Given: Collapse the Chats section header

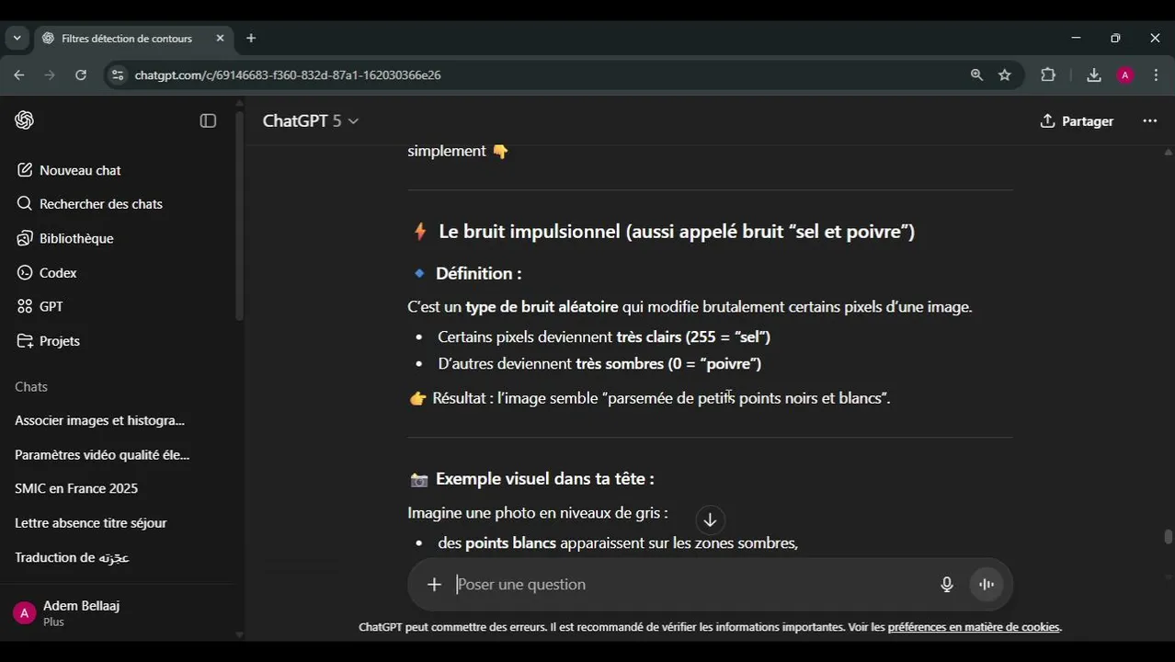Looking at the screenshot, I should click(31, 387).
